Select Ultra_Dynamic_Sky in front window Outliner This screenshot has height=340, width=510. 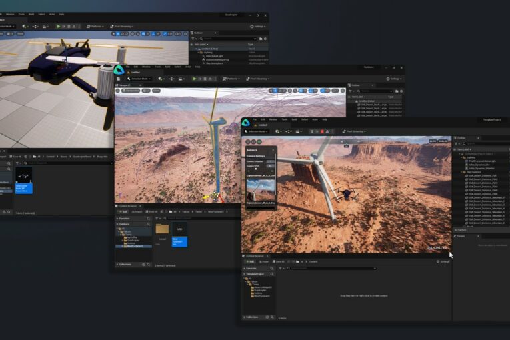(x=477, y=165)
